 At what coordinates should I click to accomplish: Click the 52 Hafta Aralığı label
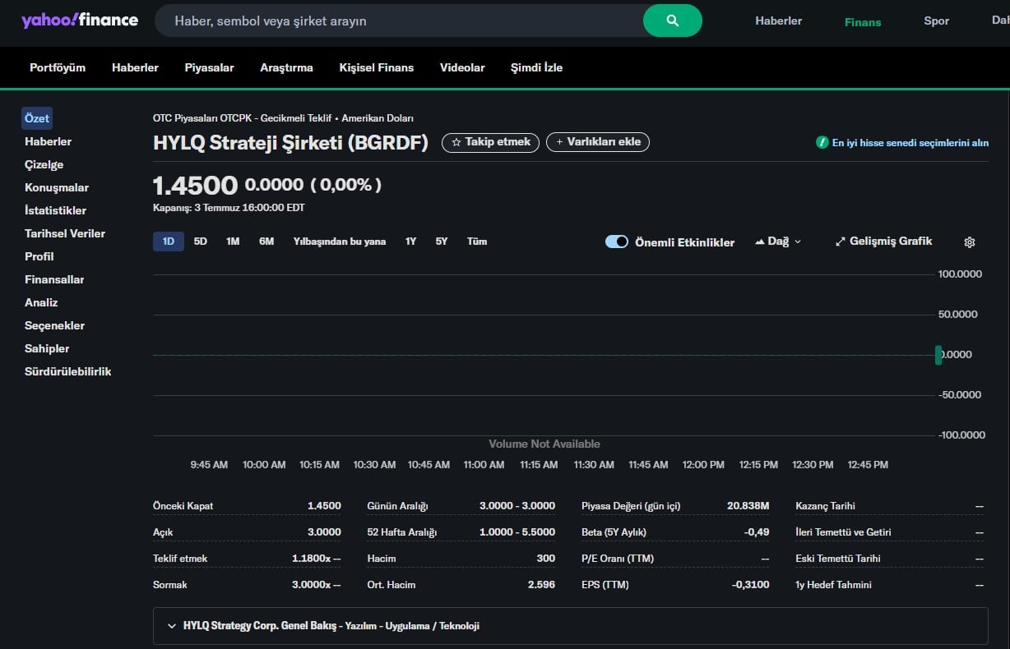click(401, 532)
